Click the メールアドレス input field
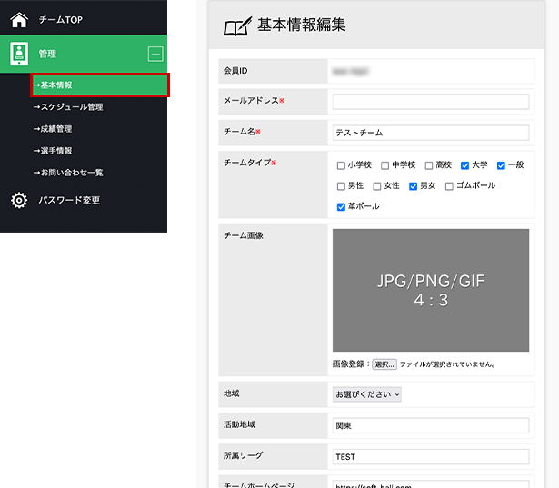The height and width of the screenshot is (488, 559). pyautogui.click(x=431, y=102)
